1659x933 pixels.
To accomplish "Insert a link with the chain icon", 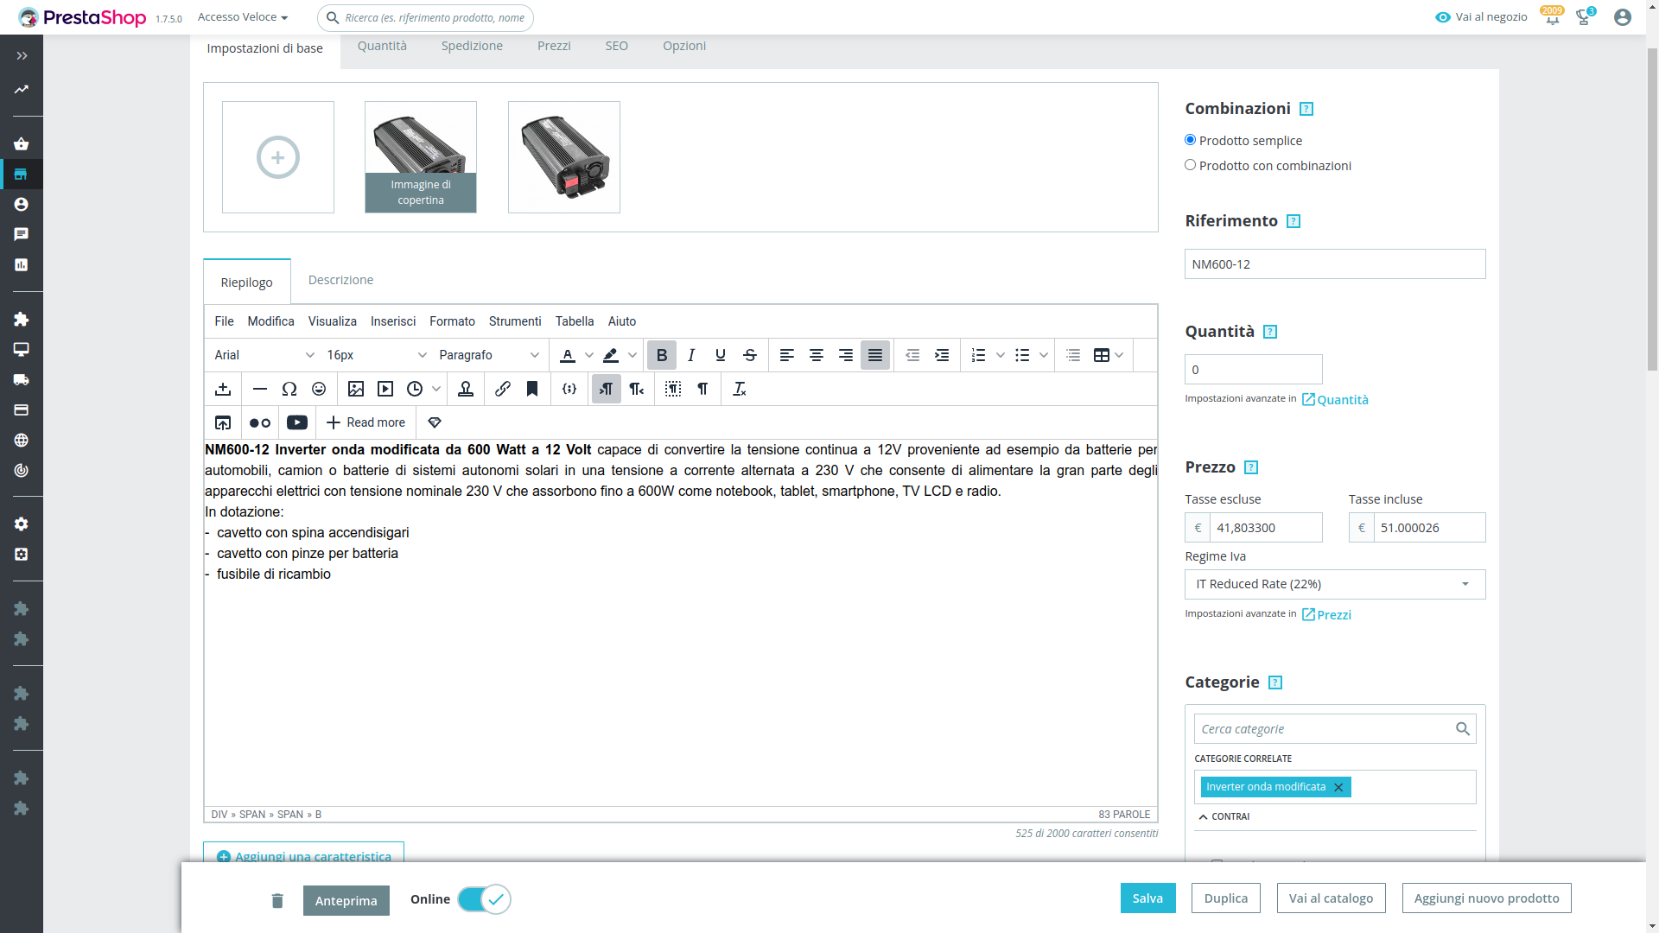I will [x=502, y=389].
